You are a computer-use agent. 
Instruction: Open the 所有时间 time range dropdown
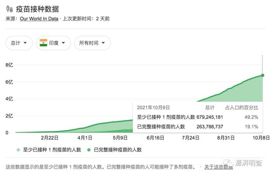point(92,43)
